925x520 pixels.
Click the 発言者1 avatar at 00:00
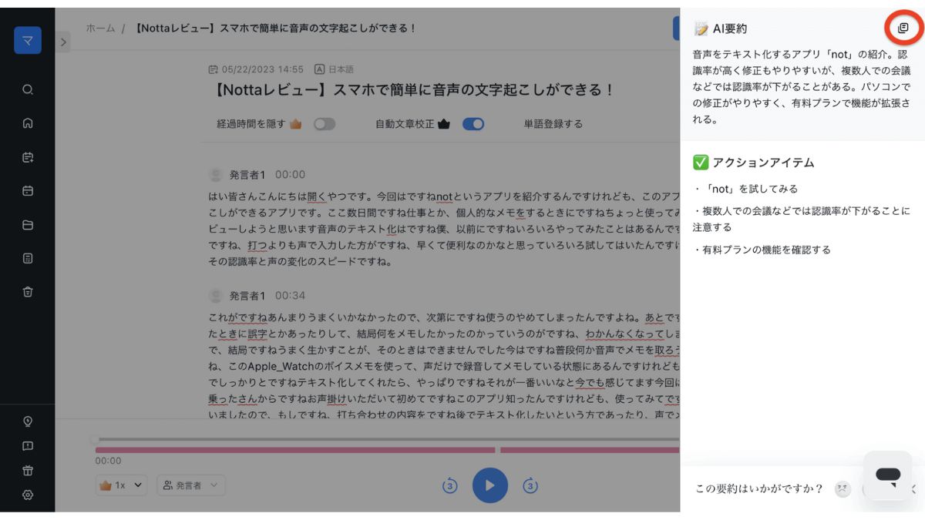216,175
